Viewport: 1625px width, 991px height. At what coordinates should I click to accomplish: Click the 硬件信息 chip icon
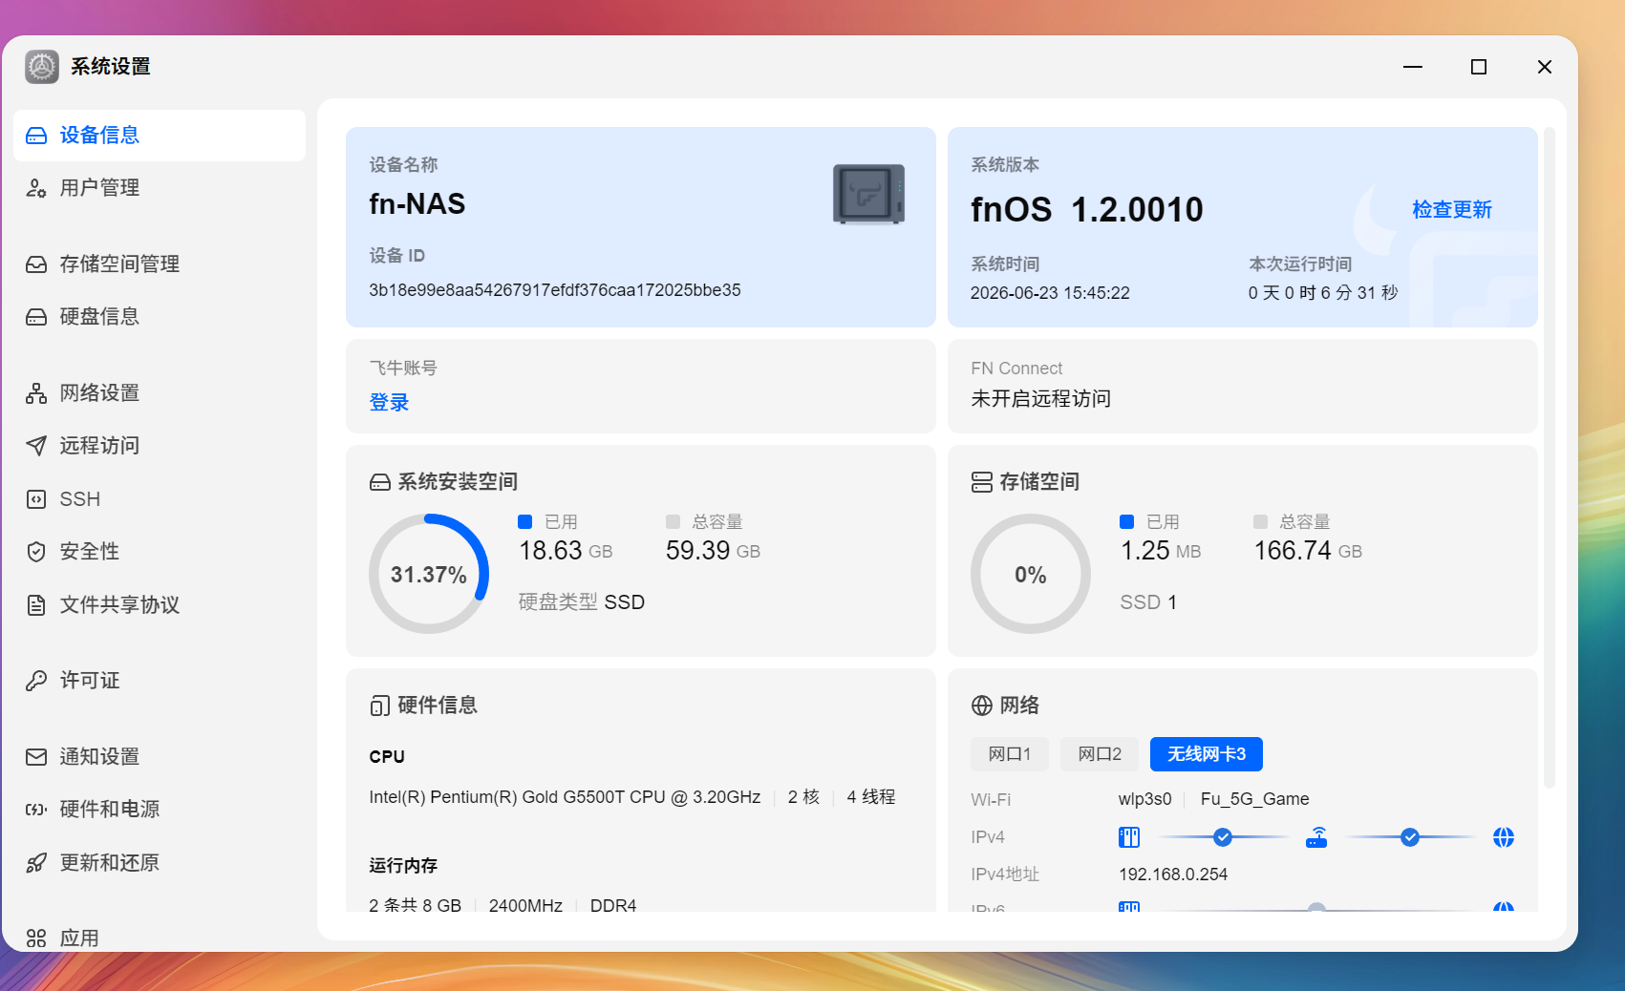(x=380, y=706)
